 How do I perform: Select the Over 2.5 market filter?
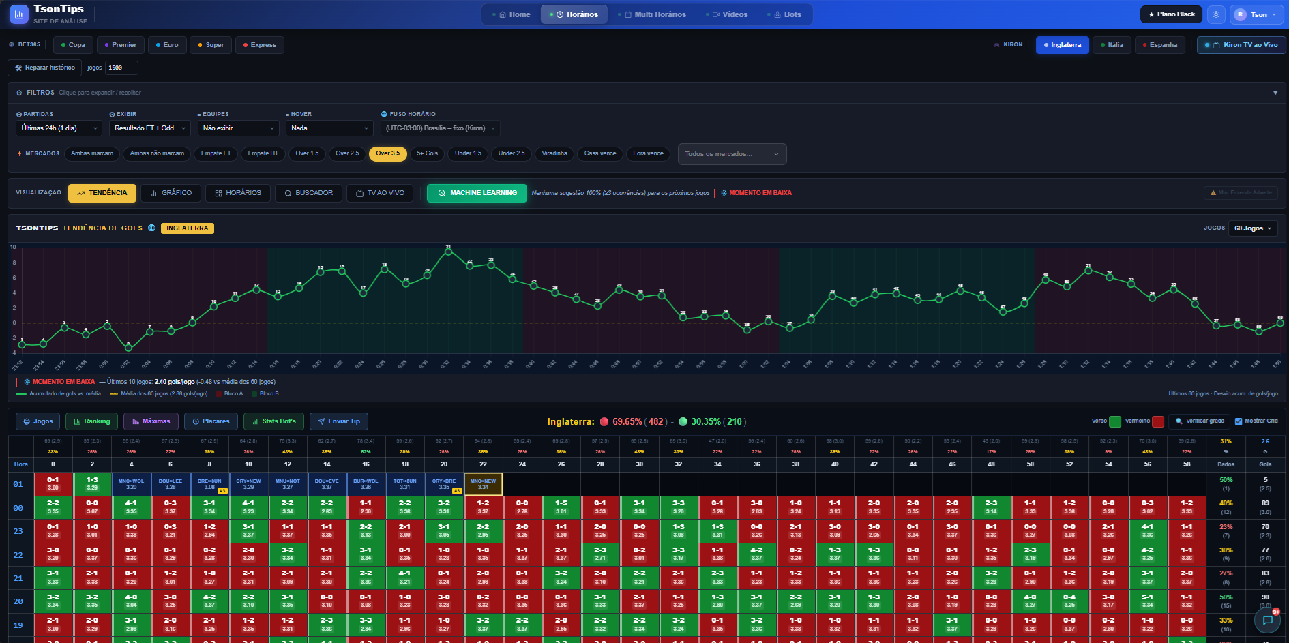tap(347, 153)
